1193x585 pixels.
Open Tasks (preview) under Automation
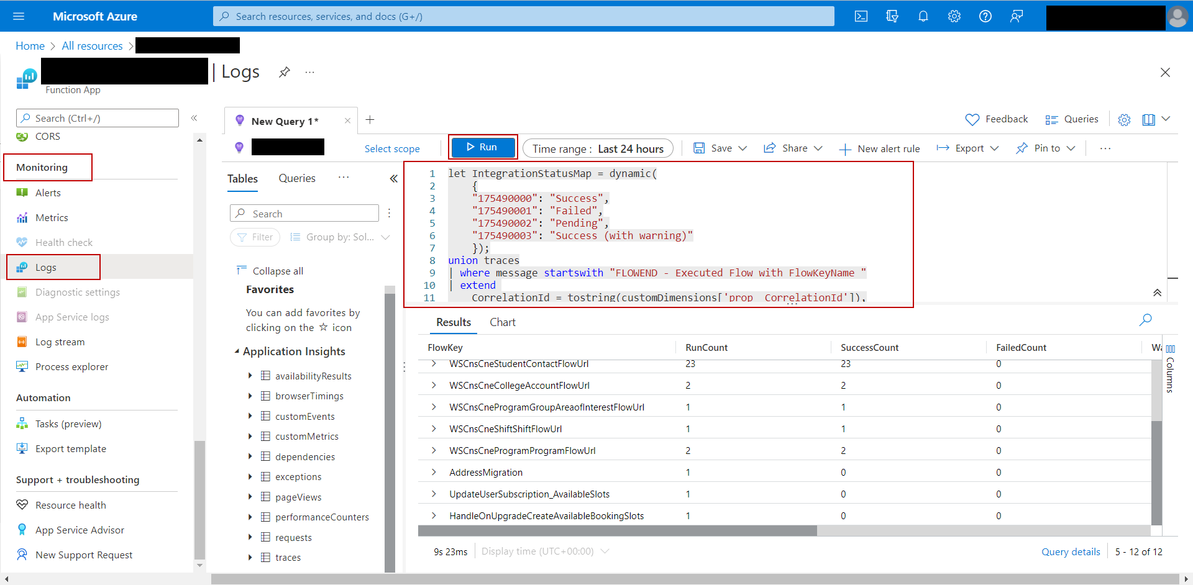[68, 424]
